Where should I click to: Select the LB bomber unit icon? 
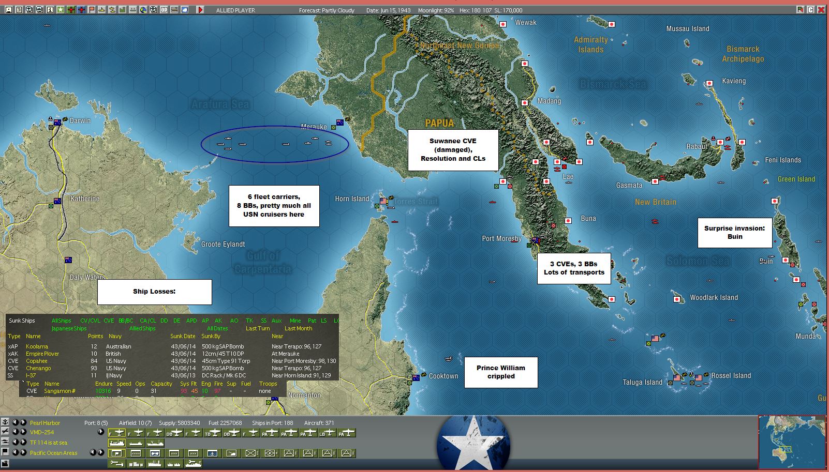pos(327,433)
